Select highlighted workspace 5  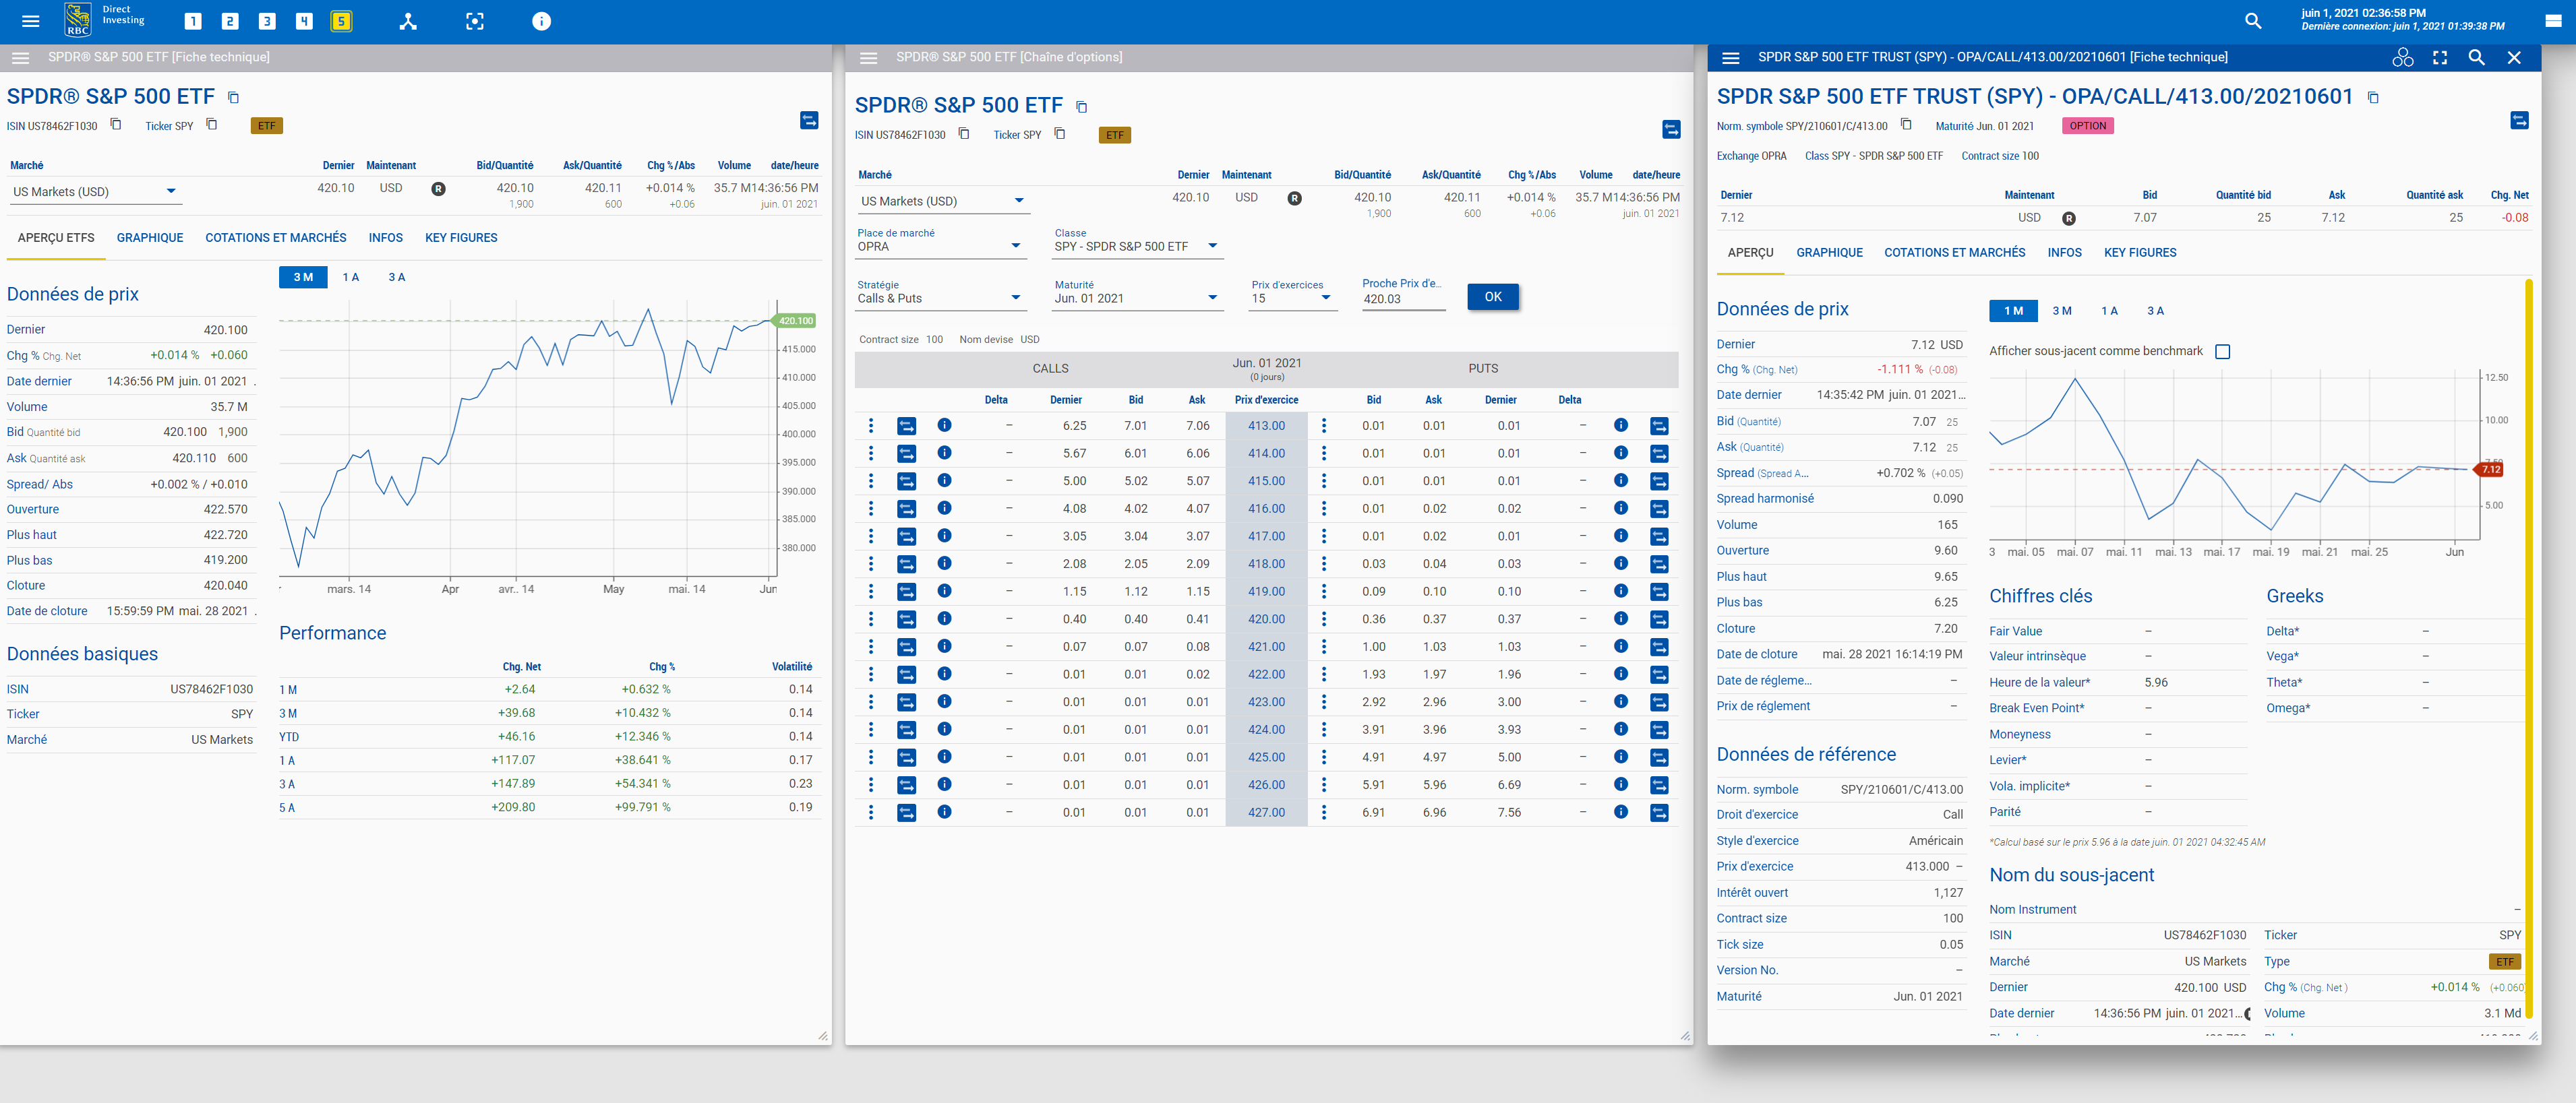(341, 21)
